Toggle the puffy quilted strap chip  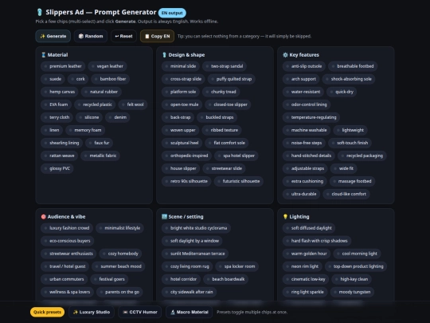click(232, 79)
